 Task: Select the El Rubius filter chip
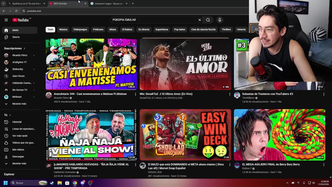pos(127,30)
